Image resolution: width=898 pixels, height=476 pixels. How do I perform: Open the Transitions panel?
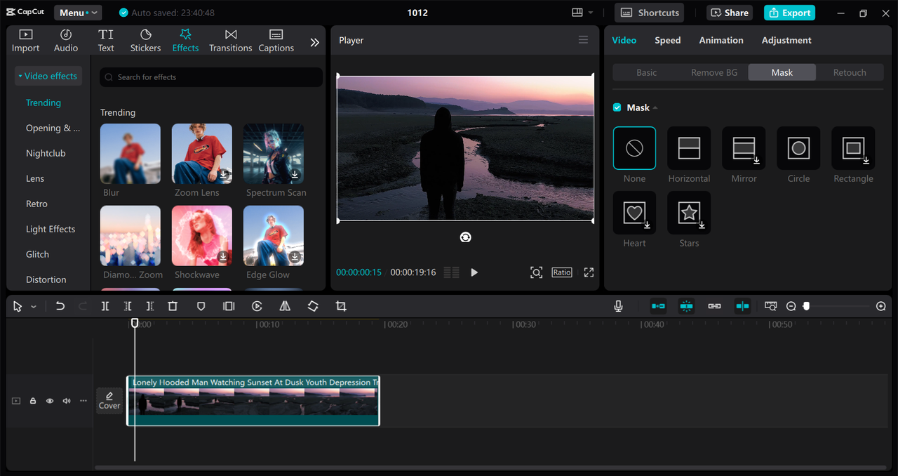coord(230,41)
